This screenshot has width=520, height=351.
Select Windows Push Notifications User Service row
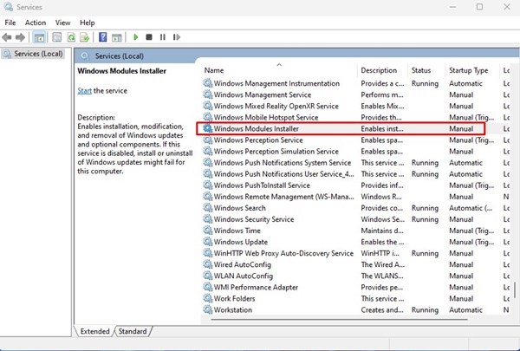tap(354, 174)
